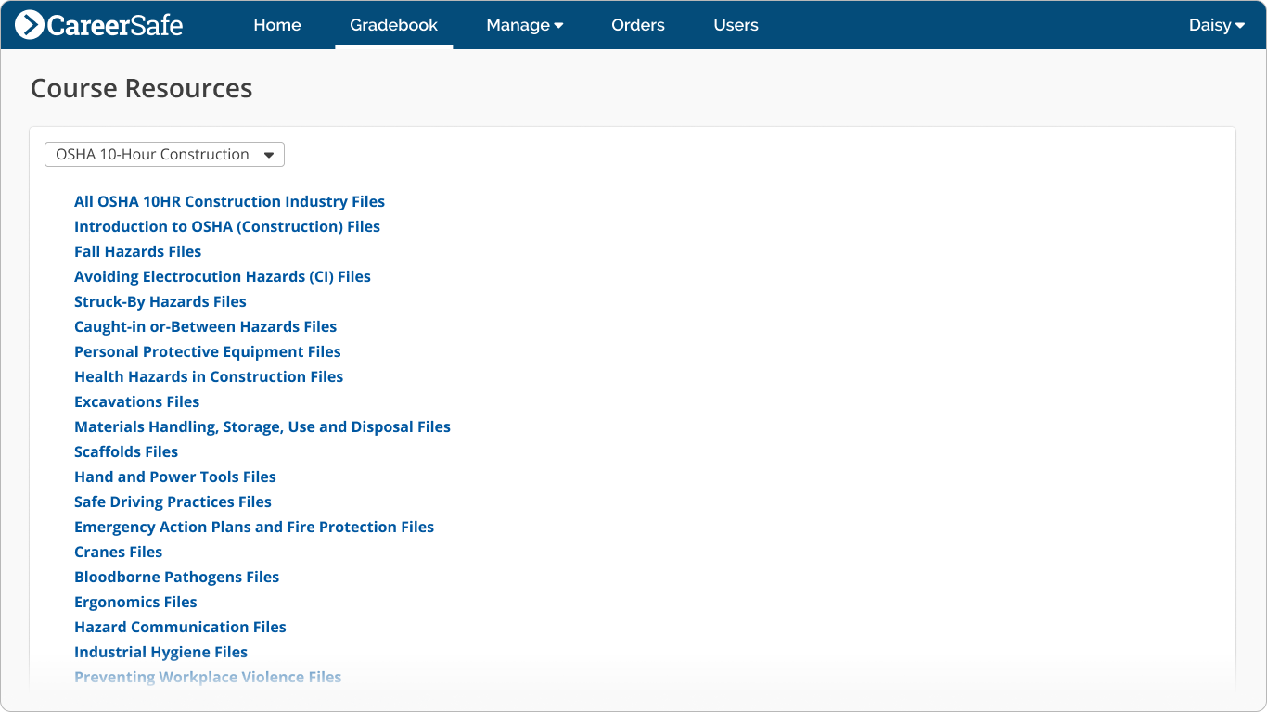Screen dimensions: 1267x712
Task: Navigate to the Home tab
Action: point(276,25)
